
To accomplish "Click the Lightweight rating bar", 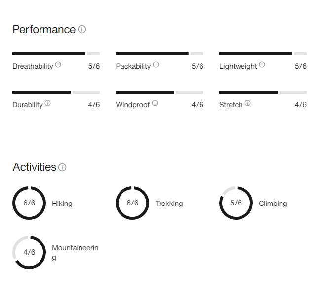I will 263,54.
